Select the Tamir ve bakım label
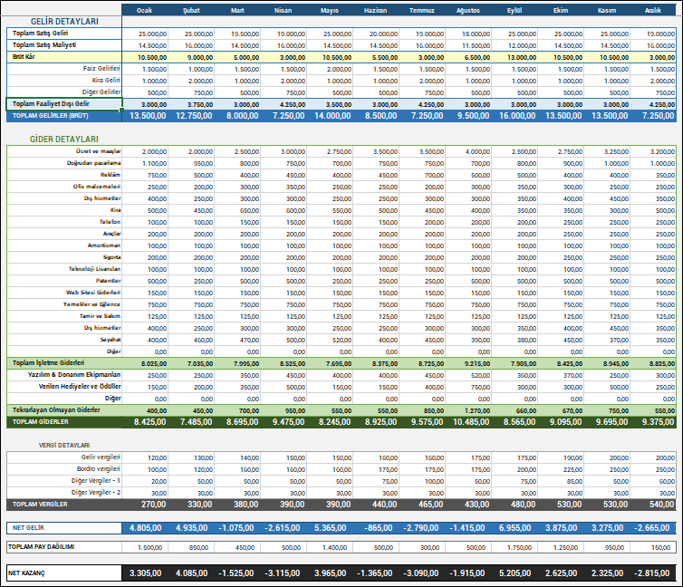Screen dimensions: 683x587 tap(101, 316)
